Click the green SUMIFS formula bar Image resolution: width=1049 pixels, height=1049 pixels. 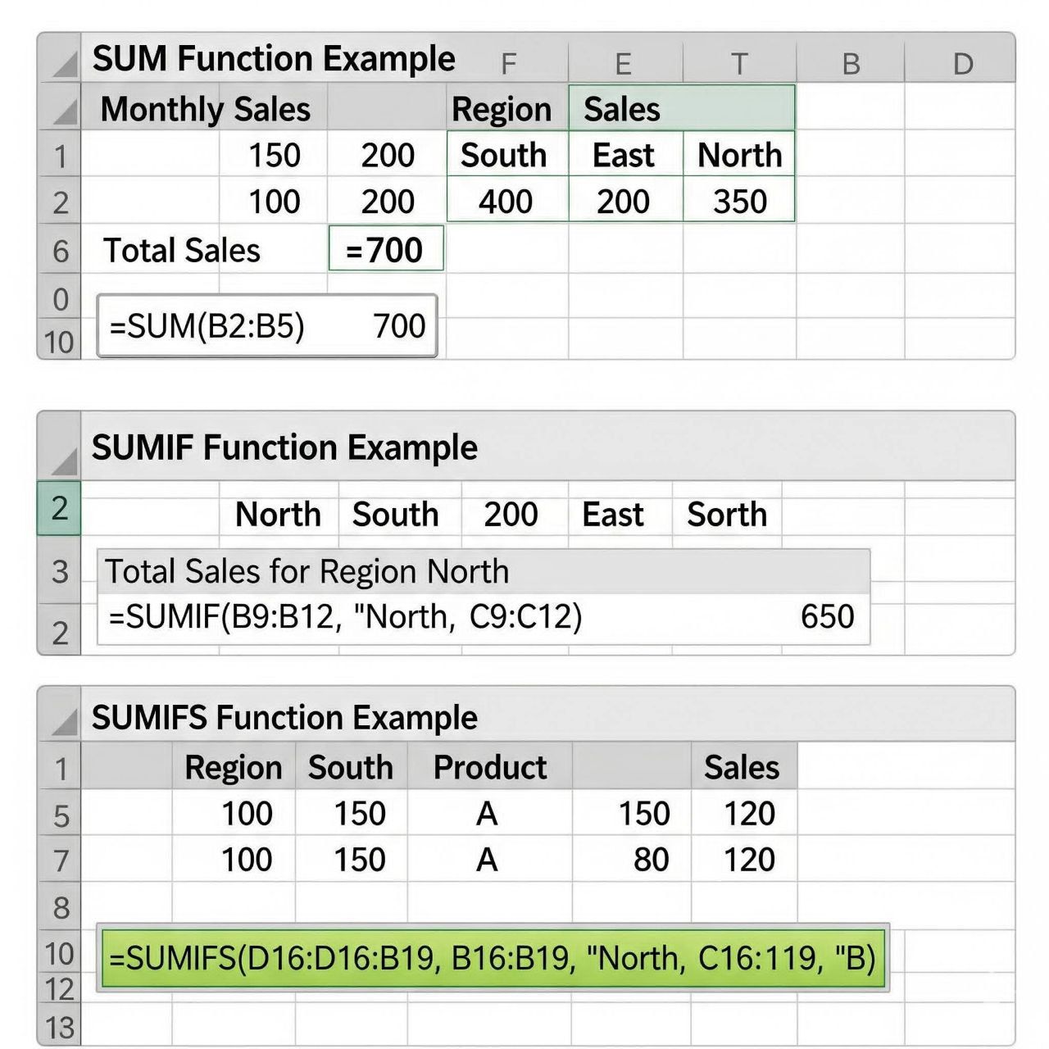pyautogui.click(x=493, y=957)
